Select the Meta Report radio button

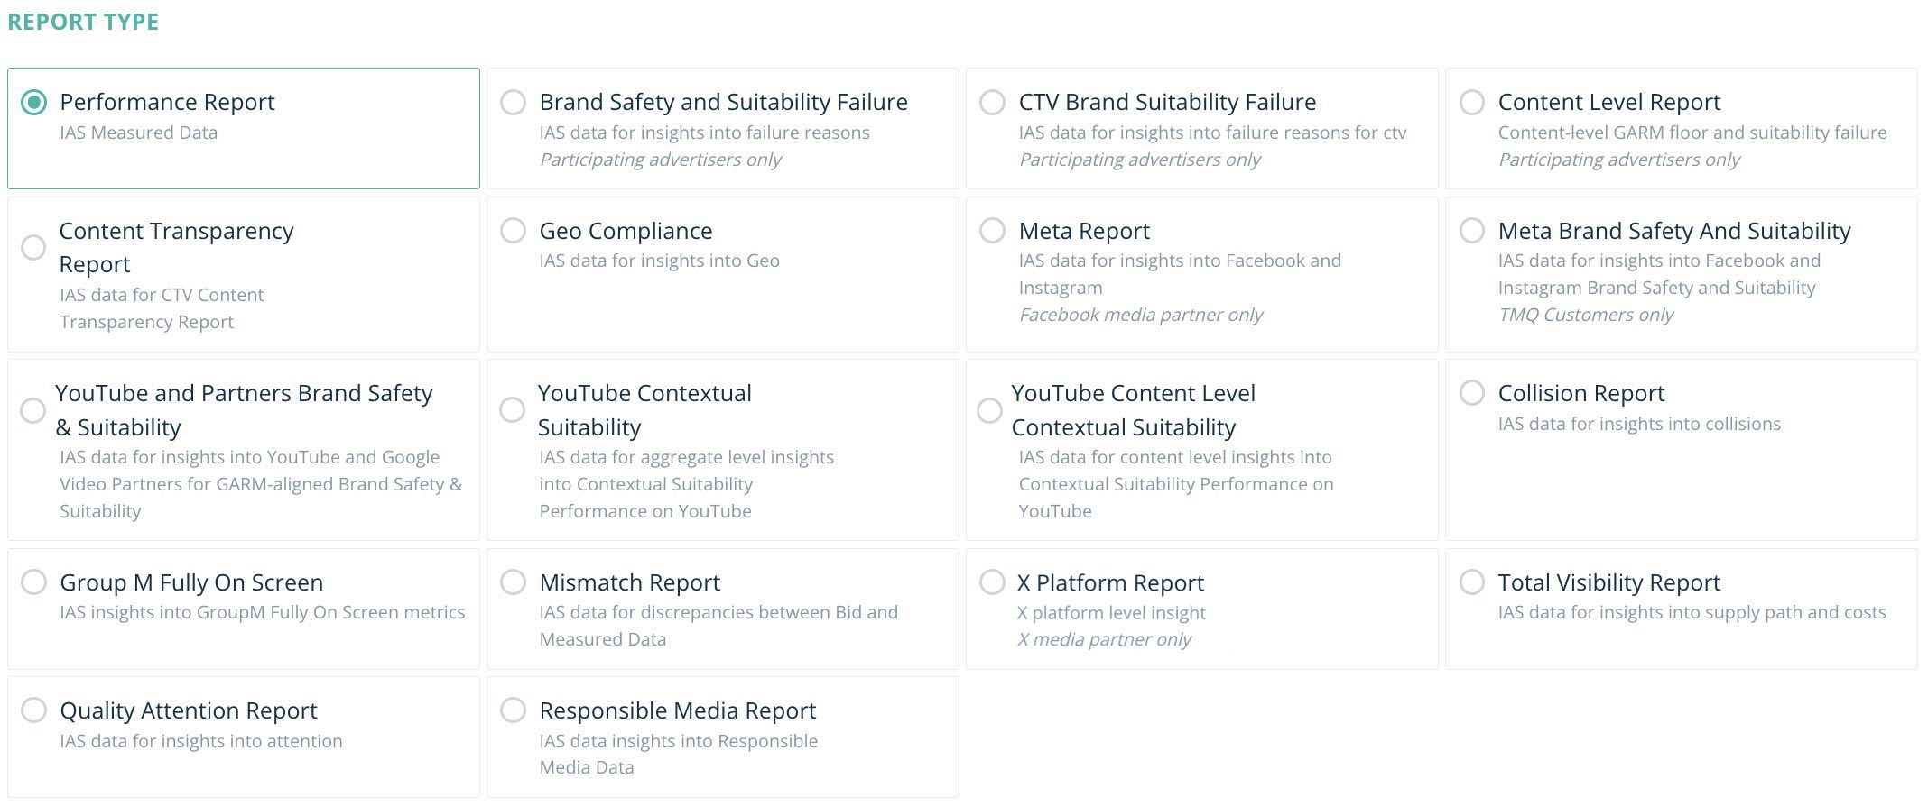pos(992,230)
